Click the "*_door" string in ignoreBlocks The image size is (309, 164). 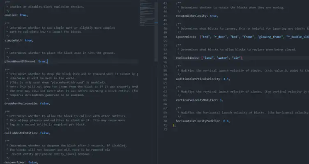(x=220, y=37)
